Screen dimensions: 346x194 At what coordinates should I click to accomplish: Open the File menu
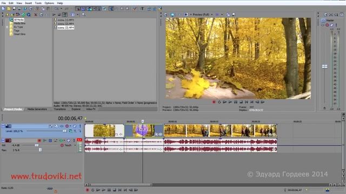(x=4, y=3)
